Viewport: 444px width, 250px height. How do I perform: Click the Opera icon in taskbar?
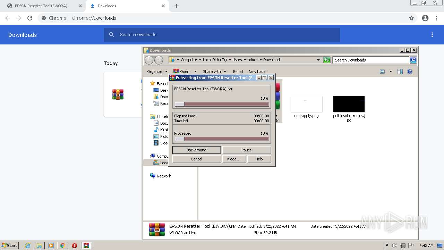pyautogui.click(x=74, y=245)
